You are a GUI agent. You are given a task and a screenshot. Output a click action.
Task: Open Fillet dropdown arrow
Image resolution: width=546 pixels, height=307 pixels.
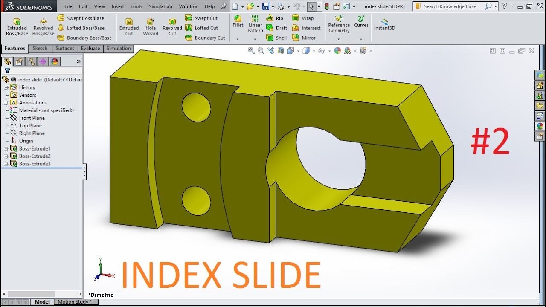point(238,39)
